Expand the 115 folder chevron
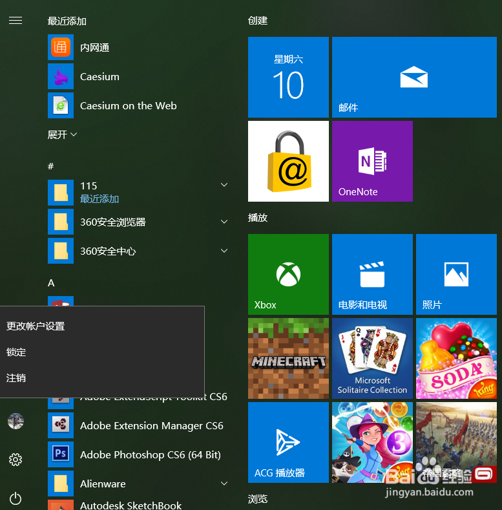This screenshot has width=502, height=510. coord(224,185)
